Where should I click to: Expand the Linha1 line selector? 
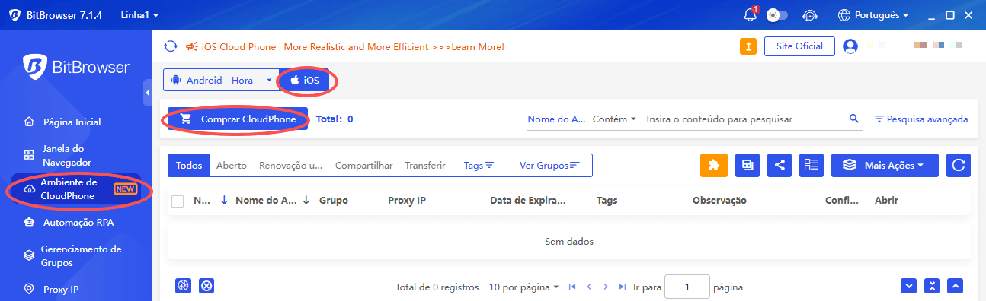click(x=139, y=14)
